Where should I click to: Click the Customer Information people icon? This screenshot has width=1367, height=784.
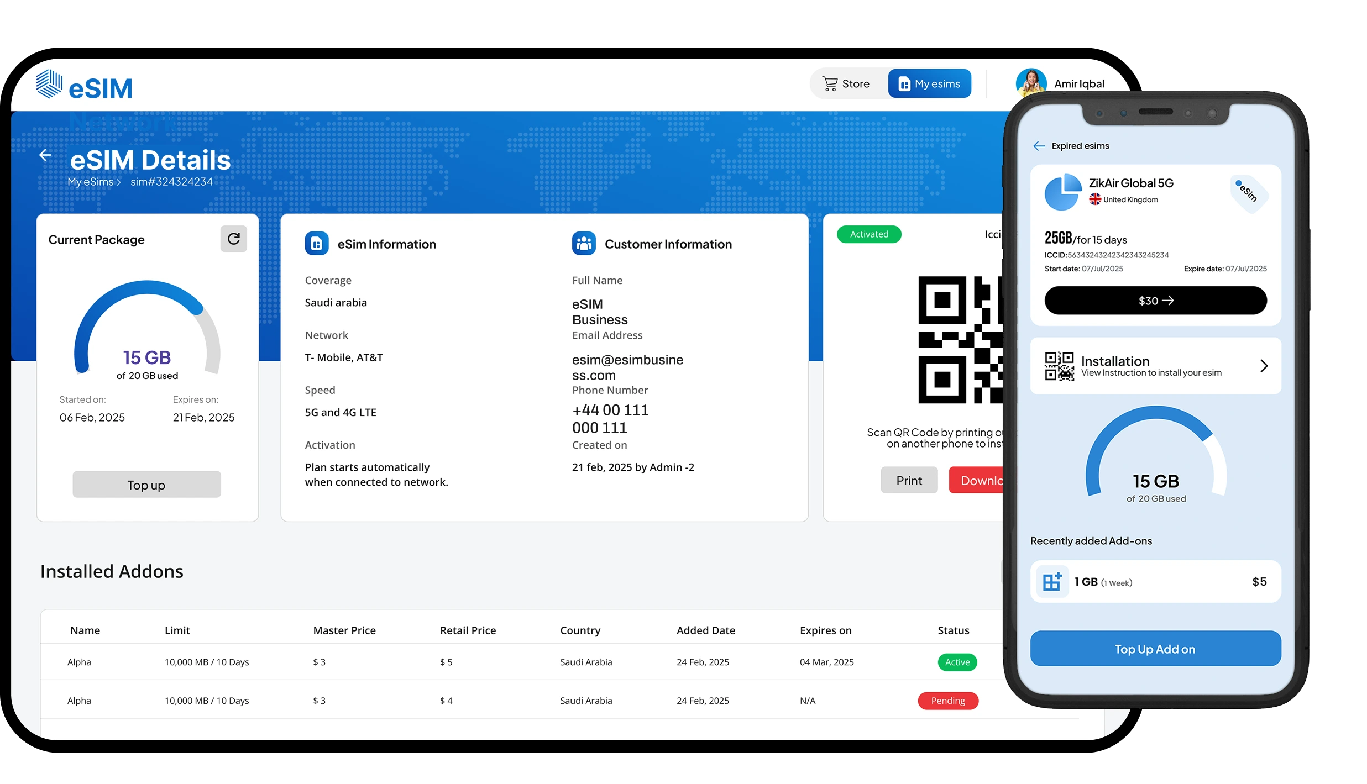pyautogui.click(x=584, y=244)
